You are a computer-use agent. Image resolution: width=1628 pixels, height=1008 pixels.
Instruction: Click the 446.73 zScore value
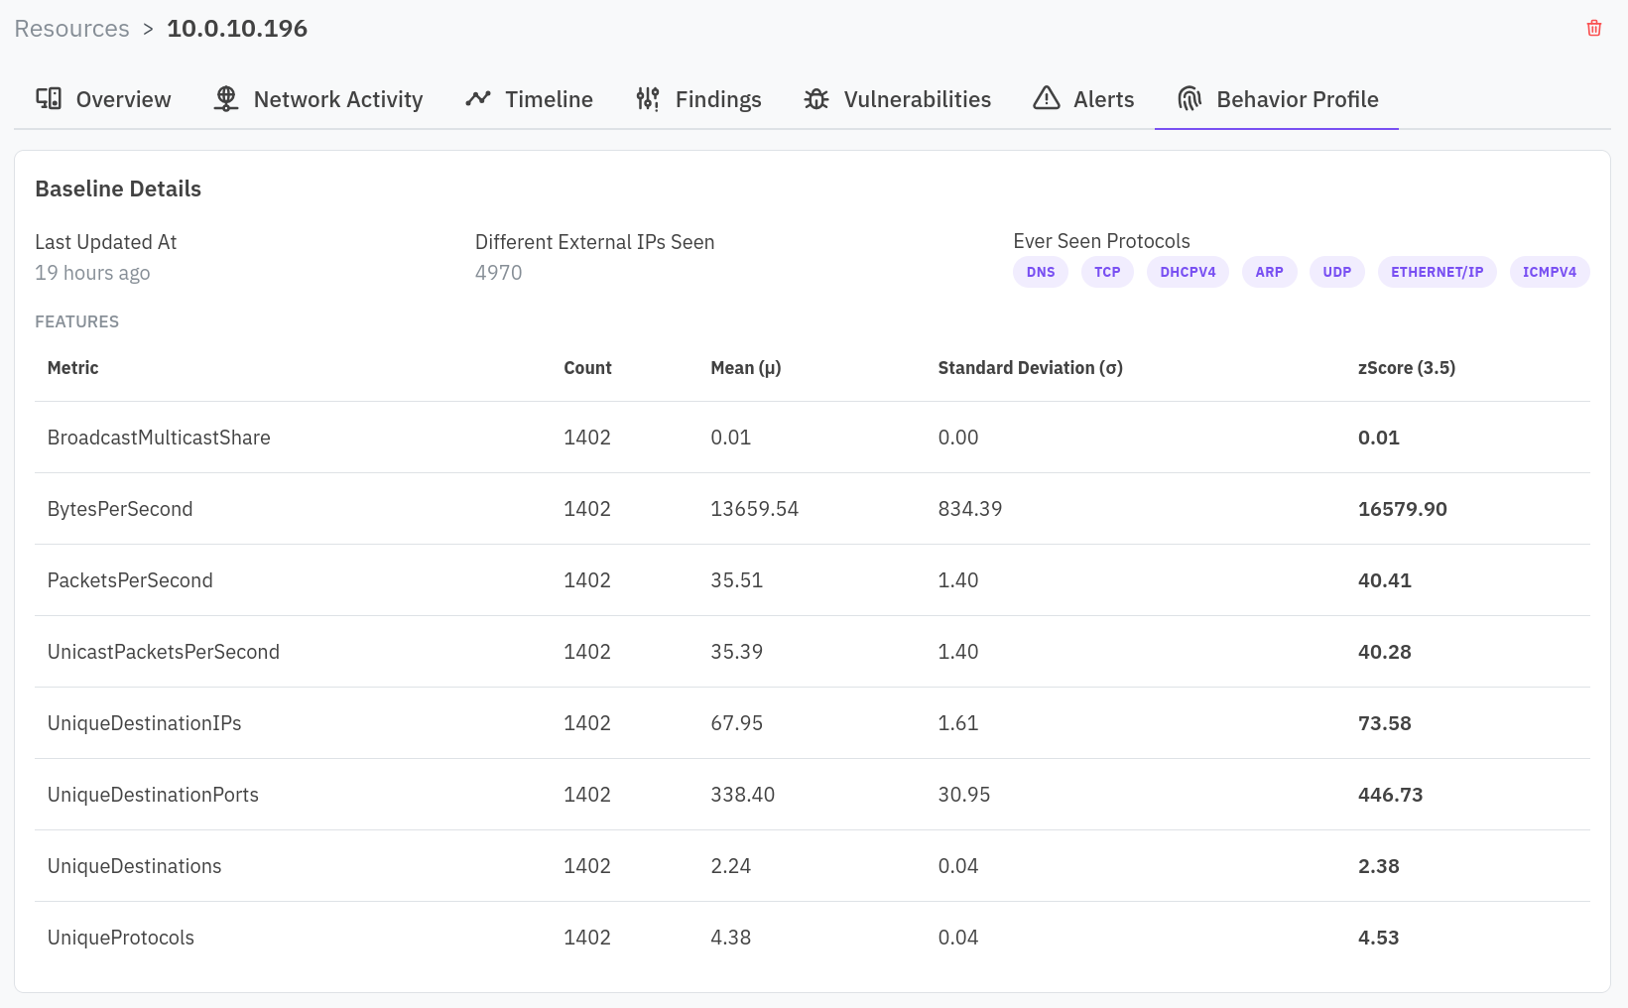pos(1391,795)
